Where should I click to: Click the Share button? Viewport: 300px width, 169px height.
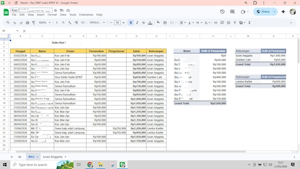tap(263, 11)
